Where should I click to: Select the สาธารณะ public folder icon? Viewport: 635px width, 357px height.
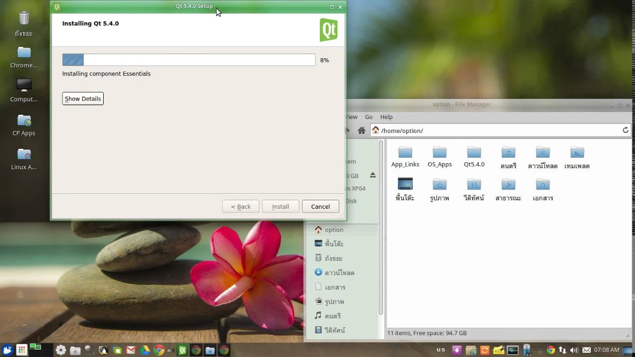[x=508, y=184]
